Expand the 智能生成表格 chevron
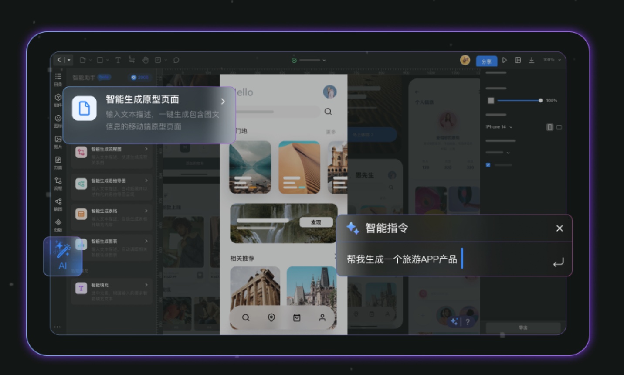The width and height of the screenshot is (624, 375). pyautogui.click(x=146, y=211)
